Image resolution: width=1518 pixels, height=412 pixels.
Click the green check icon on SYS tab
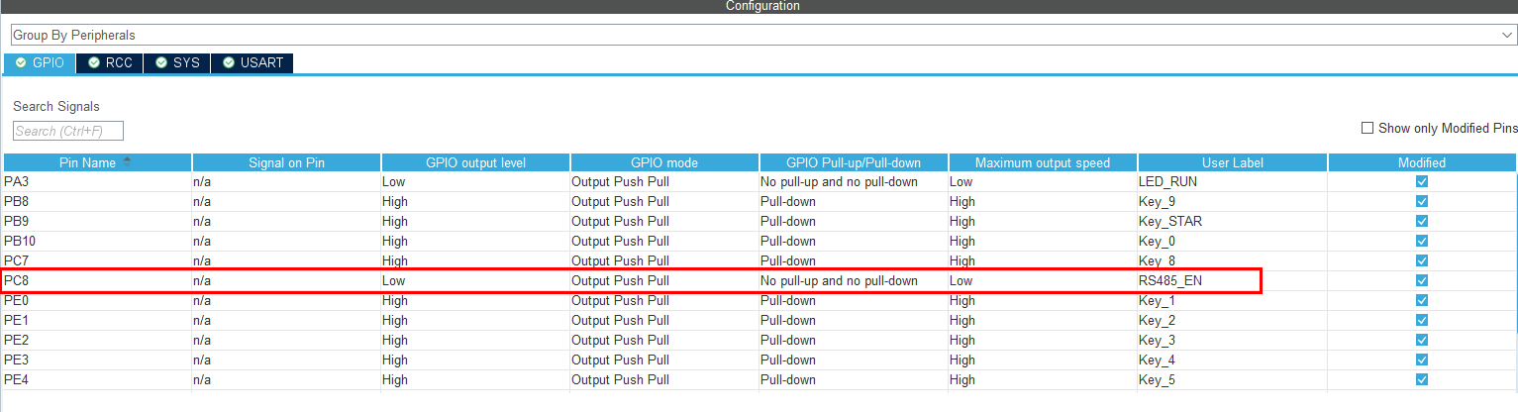pos(161,62)
